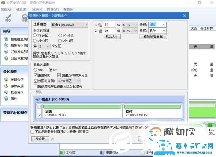This screenshot has height=157, width=216.
Task: Open the 2048 扇区 alignment dropdown
Action: point(69,81)
